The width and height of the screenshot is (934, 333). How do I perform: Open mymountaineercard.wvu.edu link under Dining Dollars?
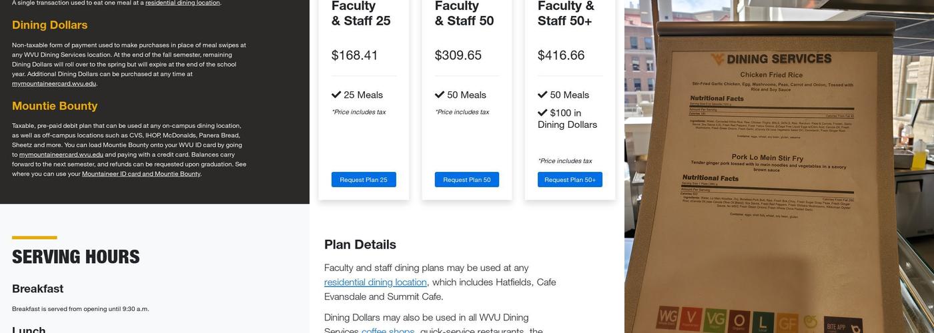(x=53, y=84)
